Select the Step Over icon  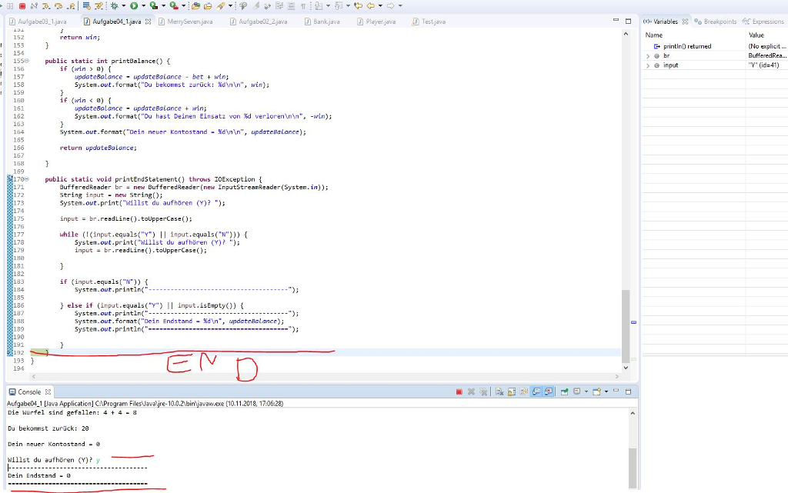coord(58,6)
